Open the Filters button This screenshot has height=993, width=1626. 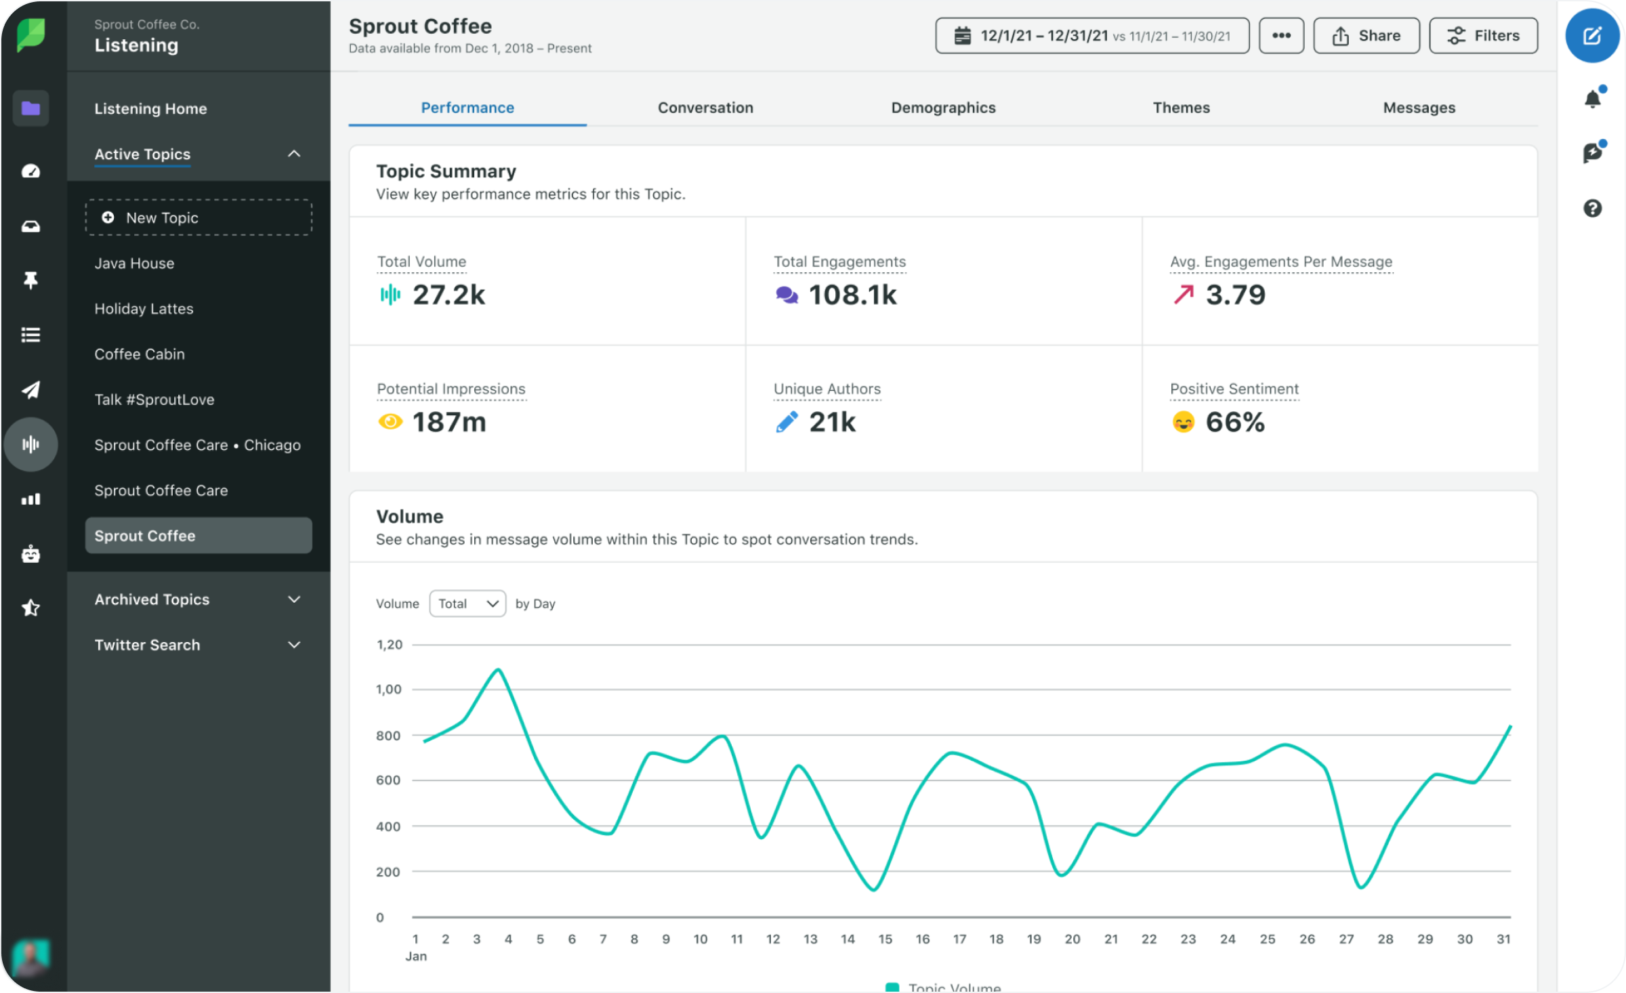1483,35
